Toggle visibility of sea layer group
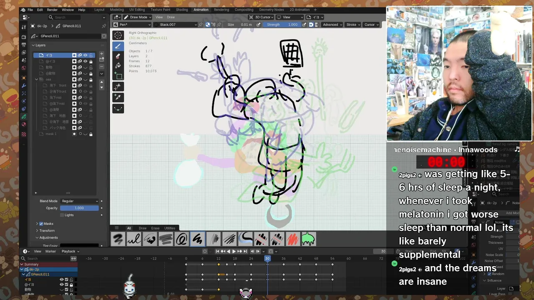 click(85, 79)
